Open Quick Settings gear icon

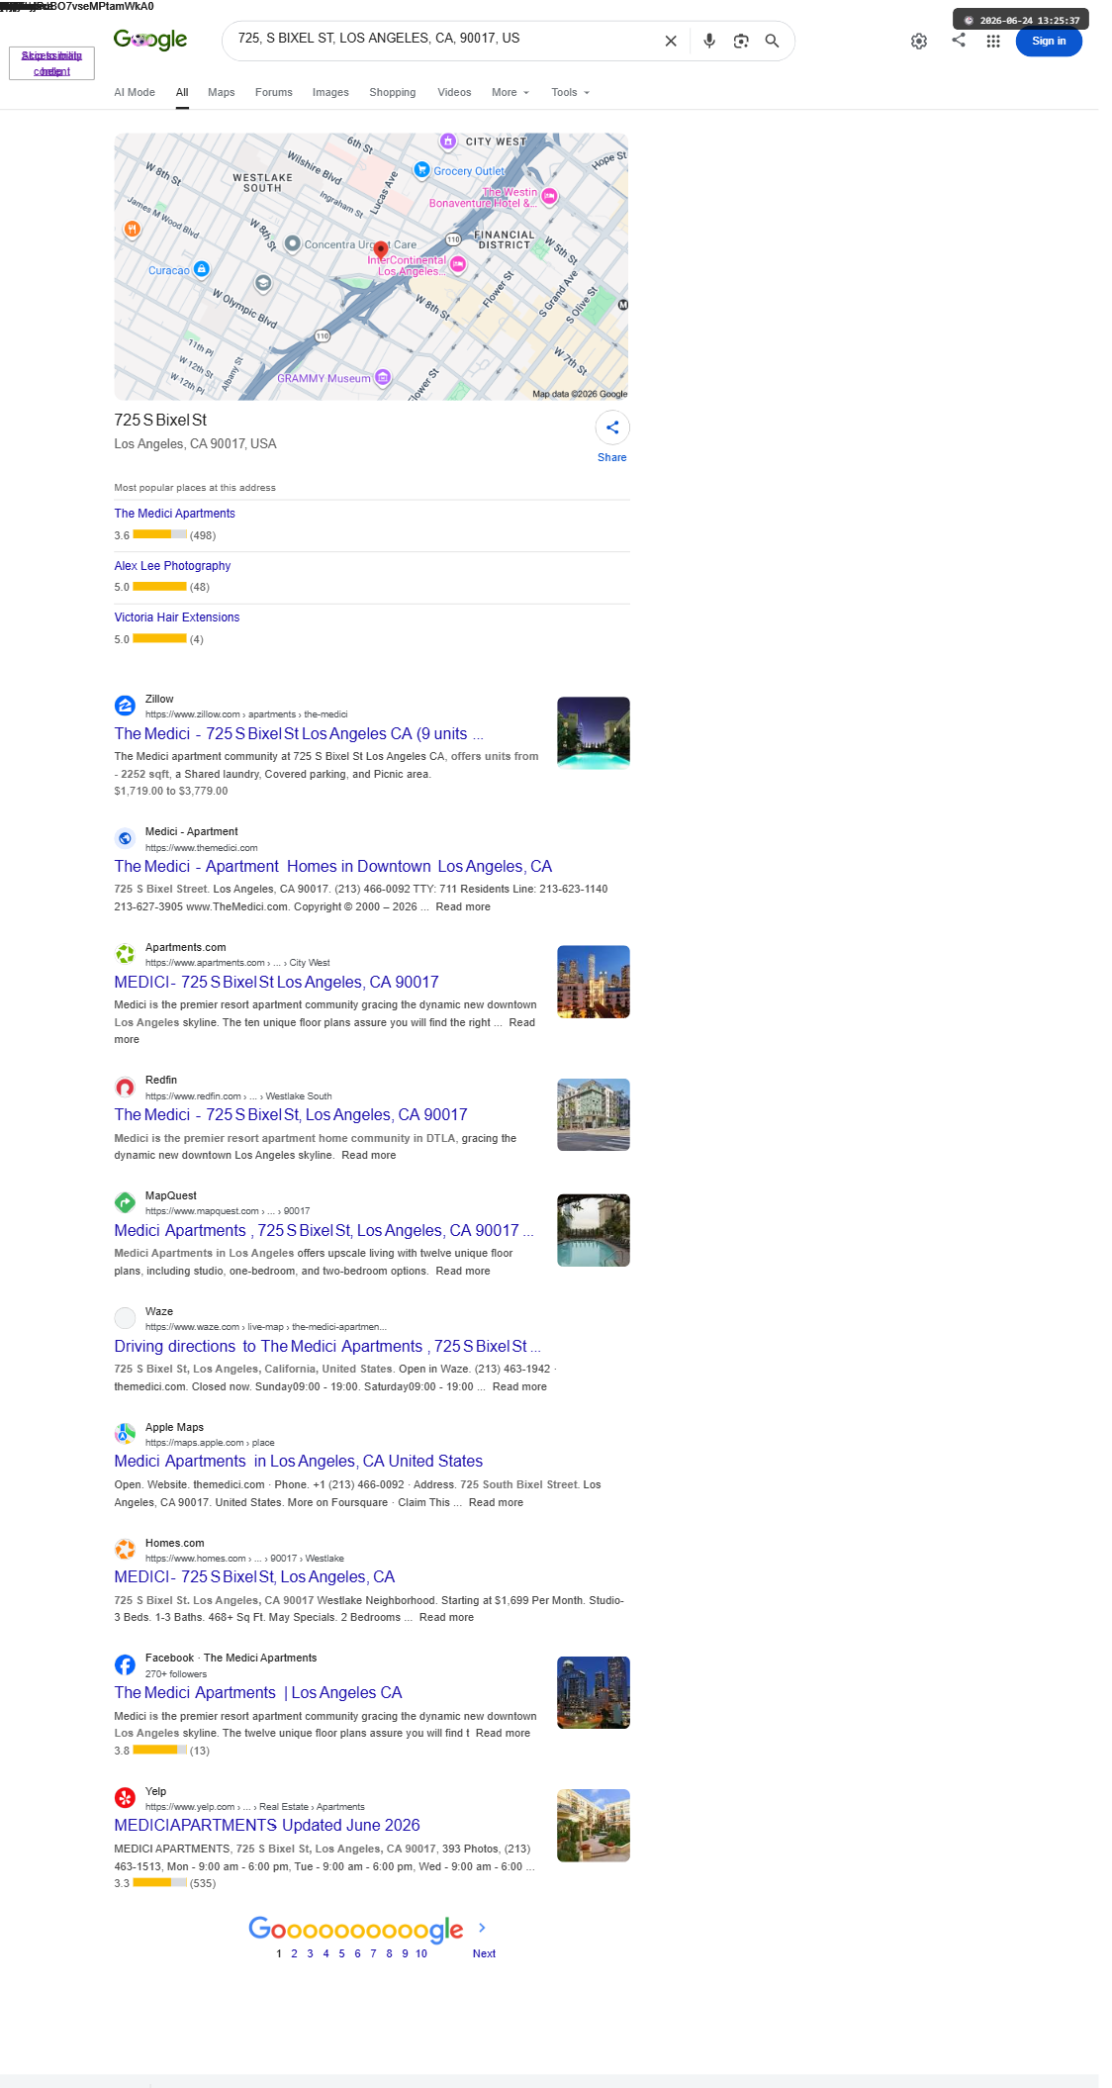click(x=919, y=41)
